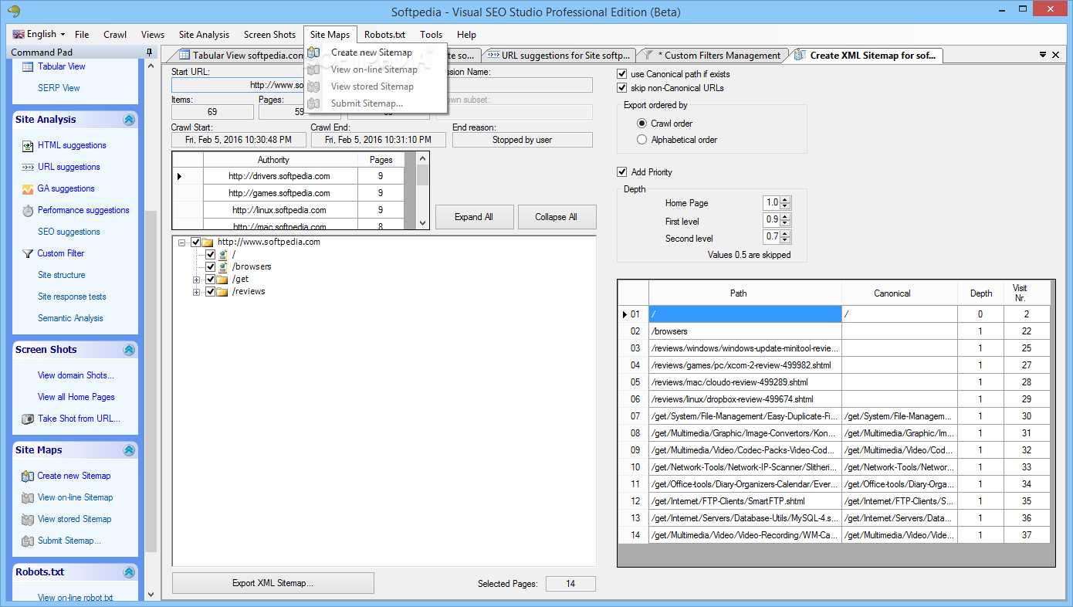Click the GA suggestions icon

(x=27, y=188)
